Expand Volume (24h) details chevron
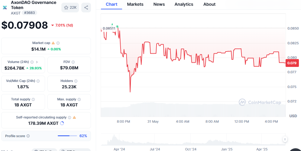301x151 pixels. point(37,62)
